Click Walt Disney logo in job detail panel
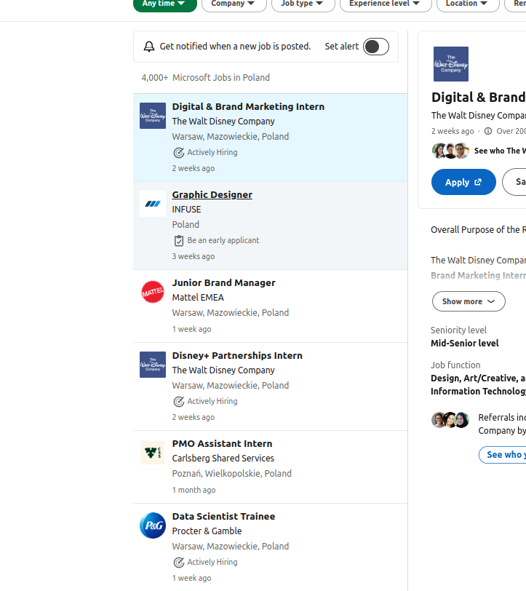Screen dimensions: 526x591 click(451, 64)
